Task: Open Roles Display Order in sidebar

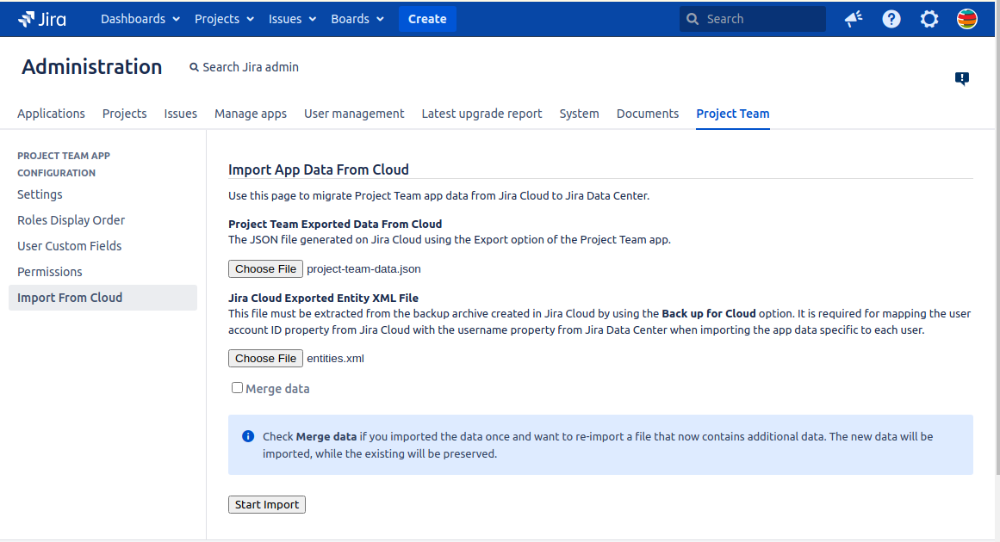Action: pos(71,220)
